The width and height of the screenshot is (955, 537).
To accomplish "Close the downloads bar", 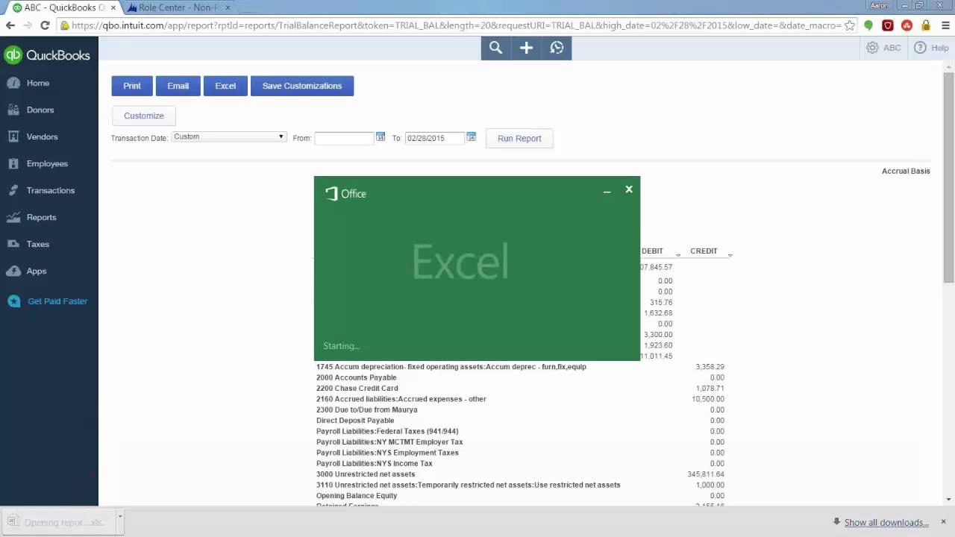I will point(944,522).
